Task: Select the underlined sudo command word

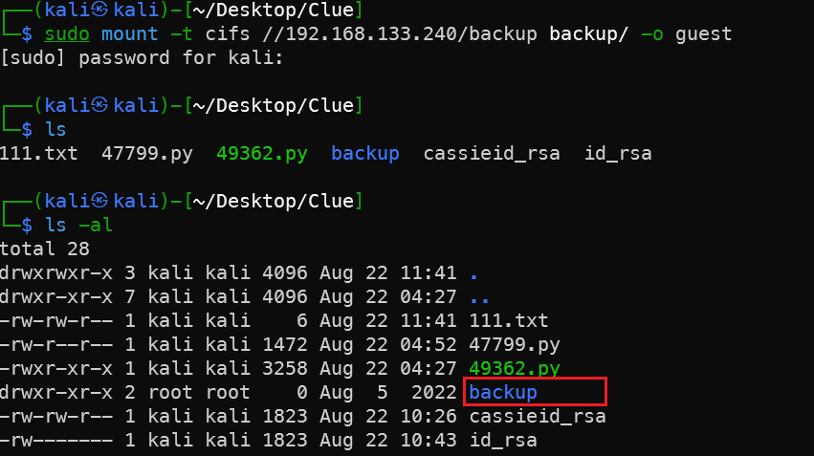Action: coord(67,33)
